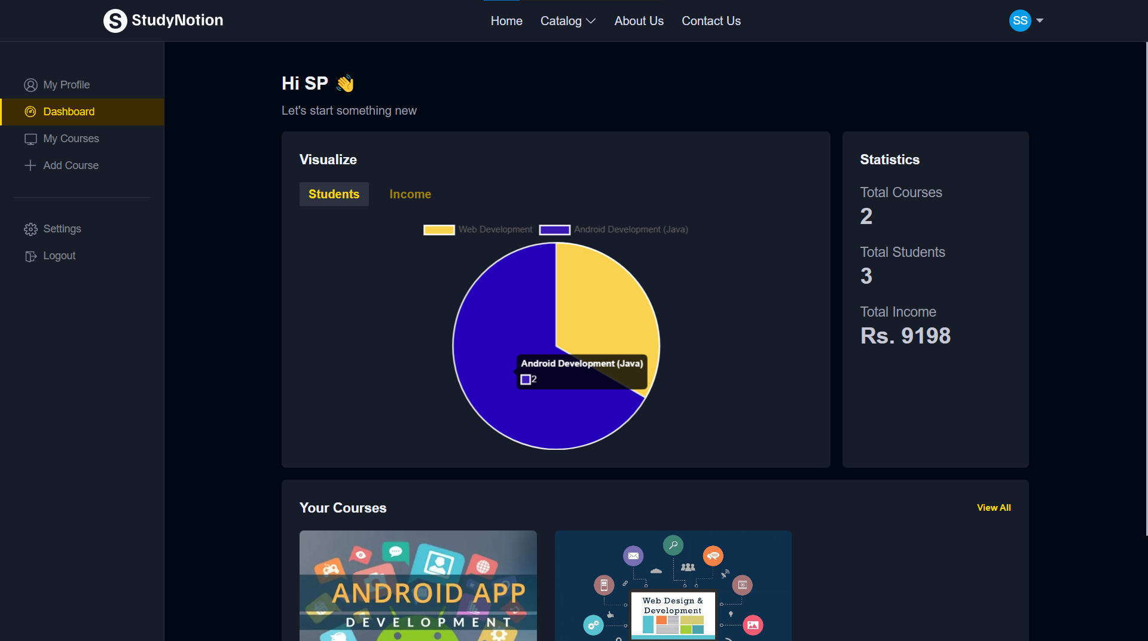This screenshot has width=1148, height=641.
Task: Click the StudyNotion logo
Action: (x=163, y=20)
